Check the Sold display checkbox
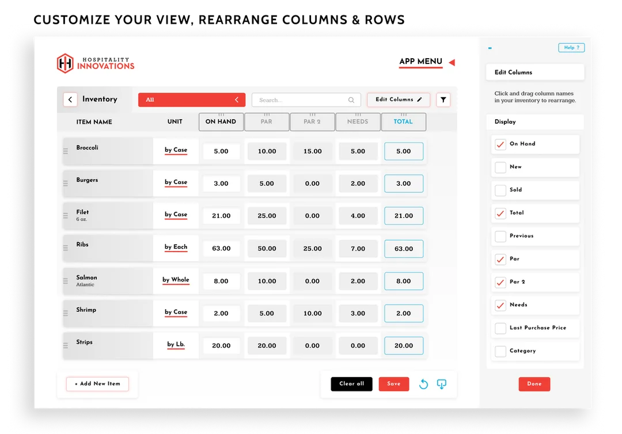 [500, 191]
